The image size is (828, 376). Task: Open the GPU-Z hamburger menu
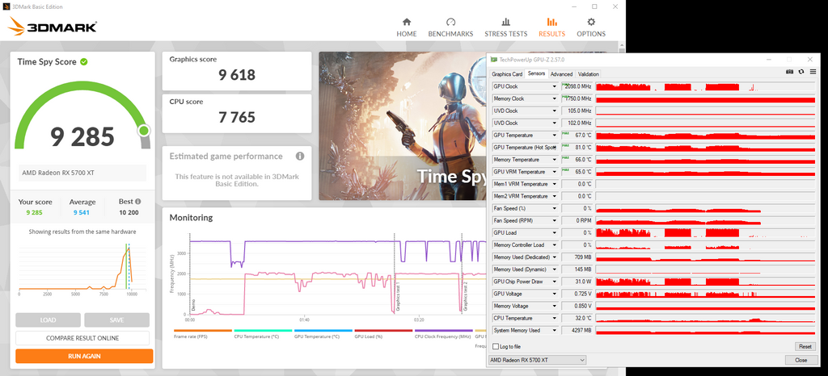click(x=812, y=72)
